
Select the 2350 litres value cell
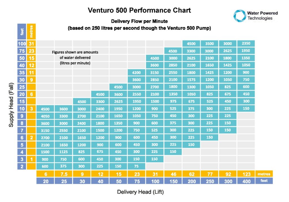(x=246, y=44)
